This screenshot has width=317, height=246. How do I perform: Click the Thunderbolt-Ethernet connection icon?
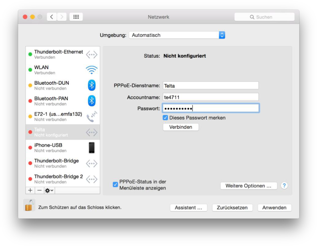pyautogui.click(x=92, y=54)
